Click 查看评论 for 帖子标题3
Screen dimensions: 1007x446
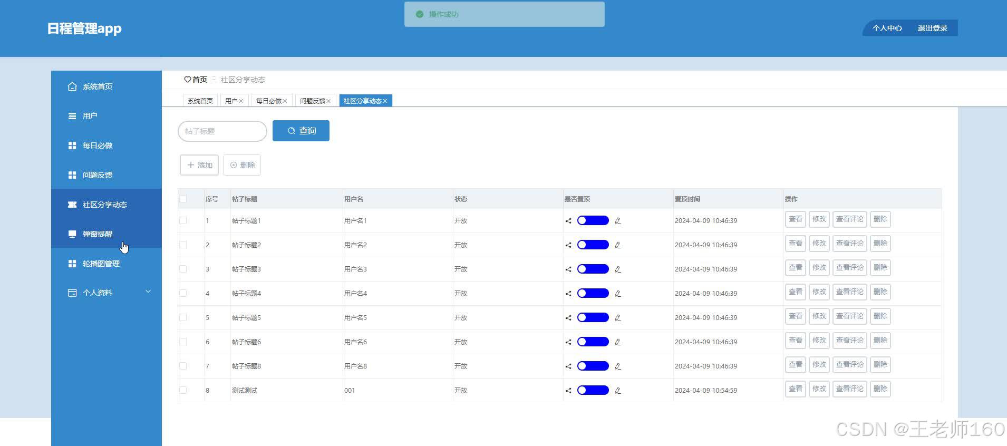tap(850, 268)
